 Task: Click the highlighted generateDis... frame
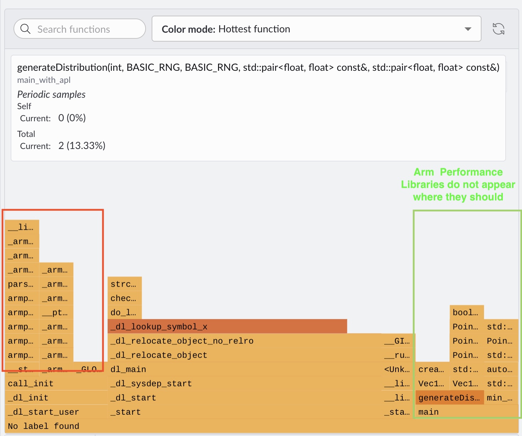[x=449, y=397]
